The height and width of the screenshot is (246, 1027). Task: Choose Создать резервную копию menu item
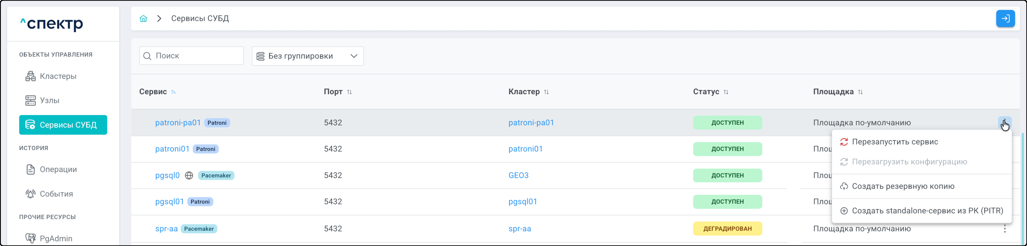(903, 186)
